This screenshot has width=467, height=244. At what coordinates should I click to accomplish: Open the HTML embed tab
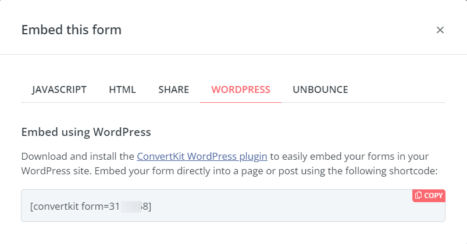pyautogui.click(x=122, y=89)
